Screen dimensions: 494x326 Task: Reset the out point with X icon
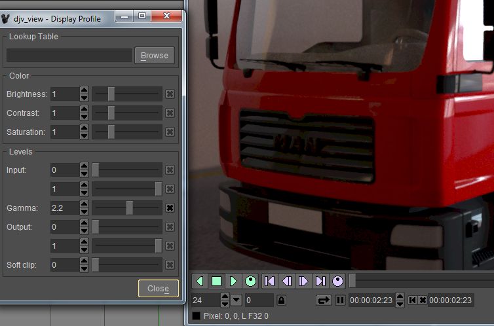423,300
